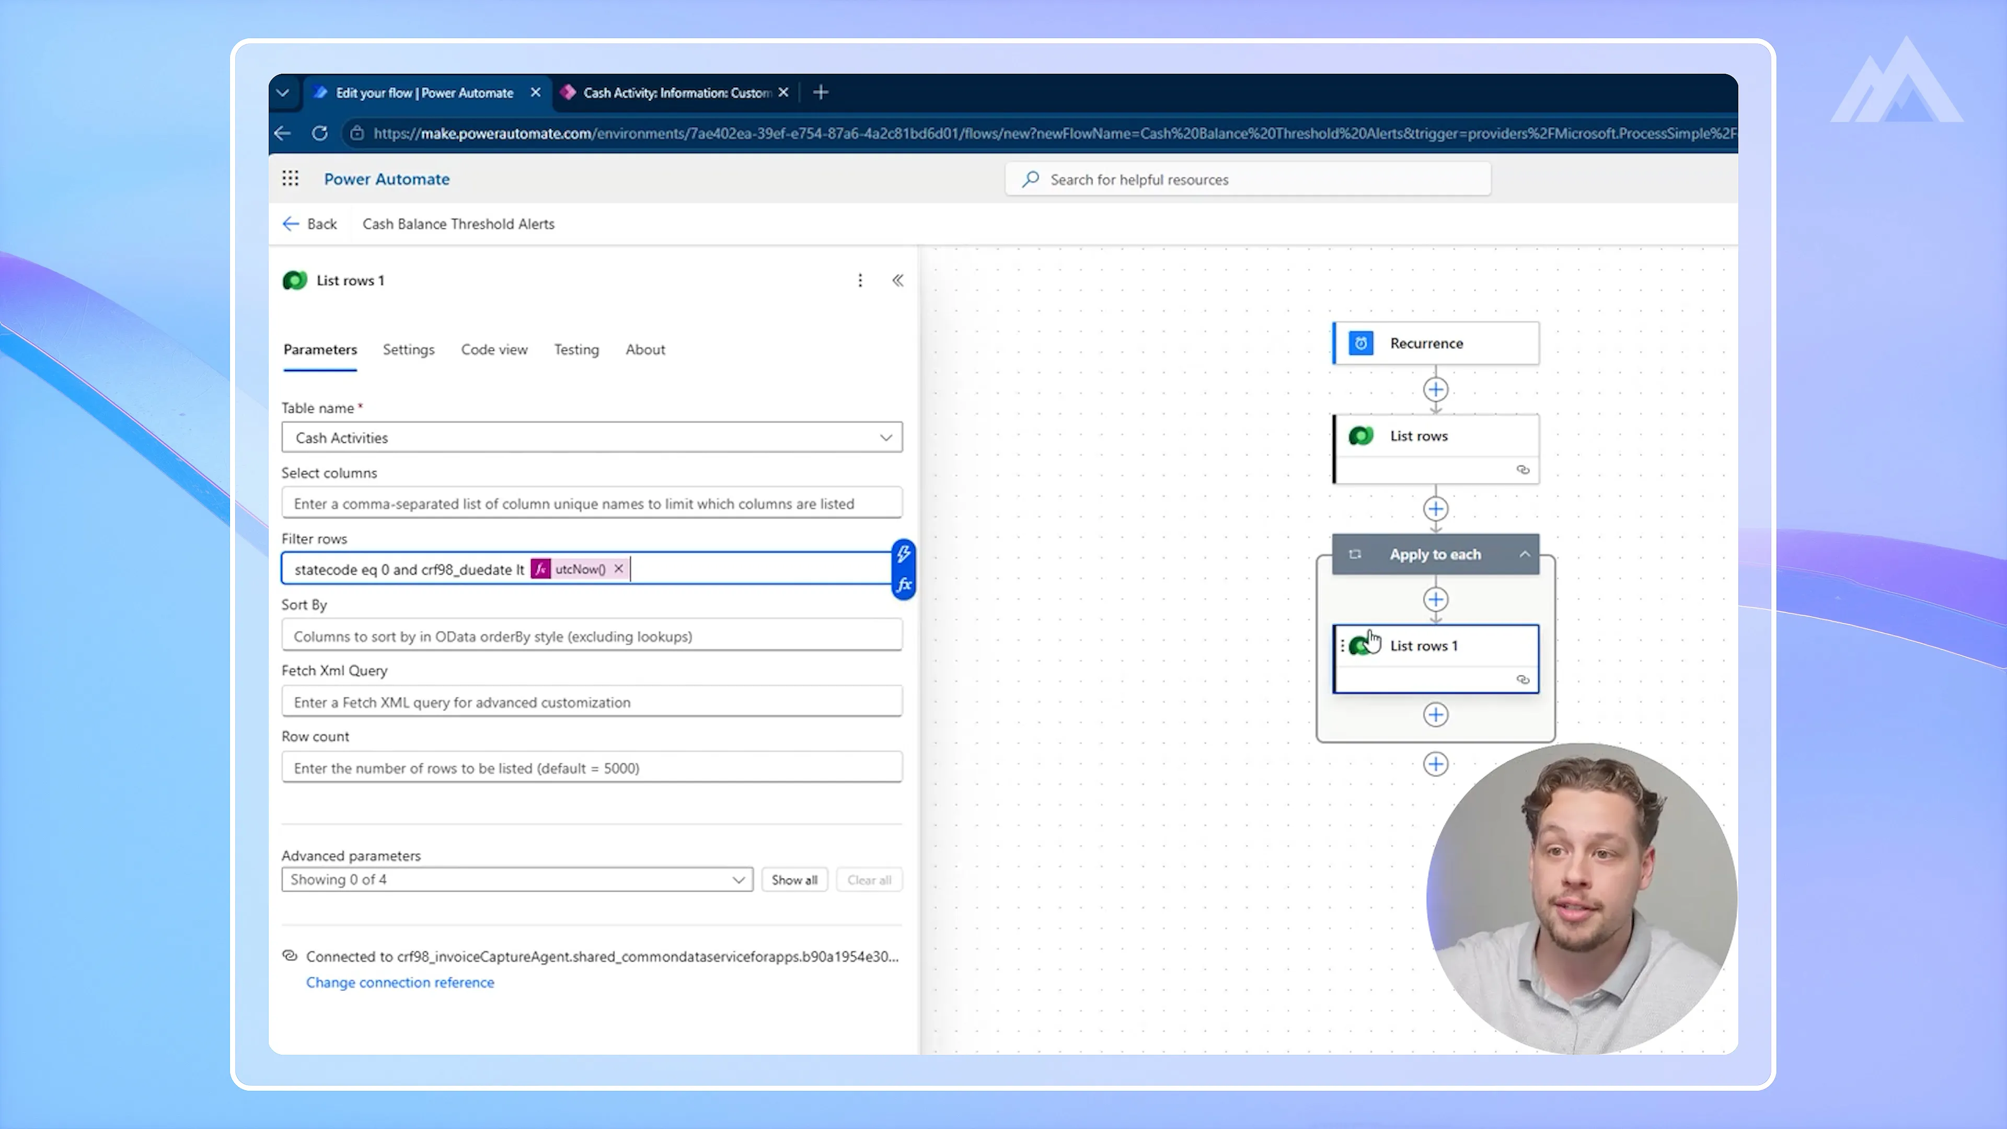Click the Fetch Xml Query field

tap(592, 702)
